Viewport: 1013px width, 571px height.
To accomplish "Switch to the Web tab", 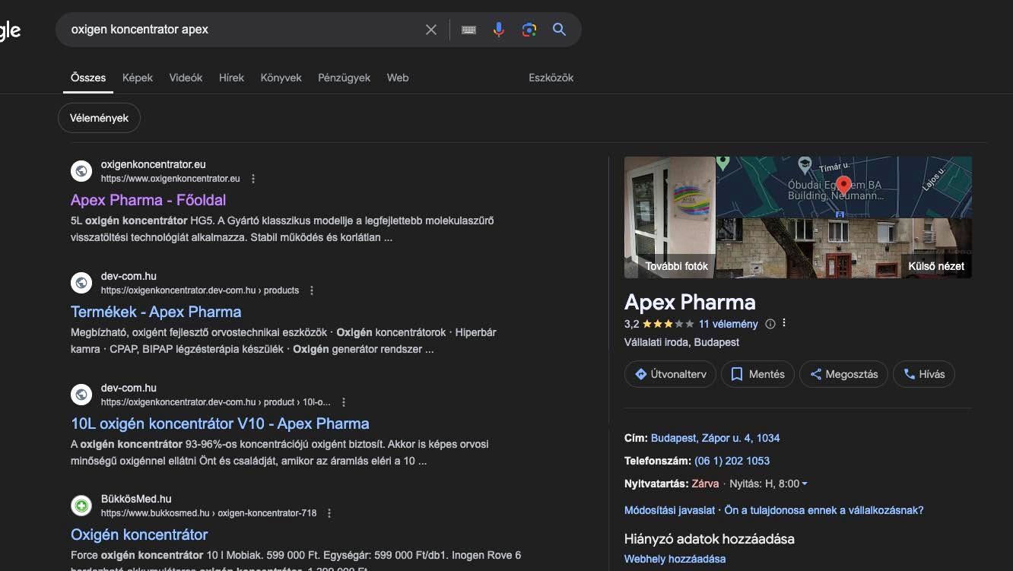I will [398, 78].
